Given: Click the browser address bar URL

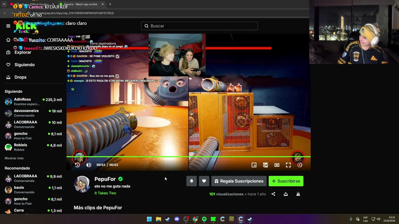Looking at the screenshot, I should [73, 13].
